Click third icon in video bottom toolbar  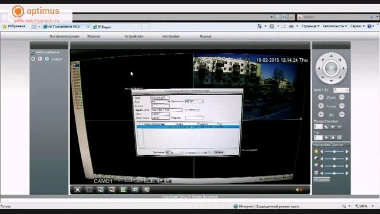coord(100,190)
